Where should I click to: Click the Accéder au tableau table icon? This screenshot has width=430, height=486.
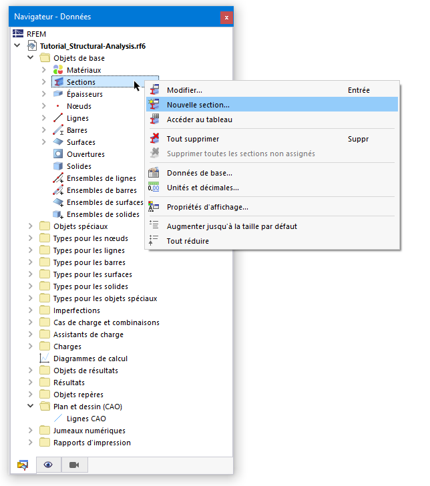click(154, 119)
